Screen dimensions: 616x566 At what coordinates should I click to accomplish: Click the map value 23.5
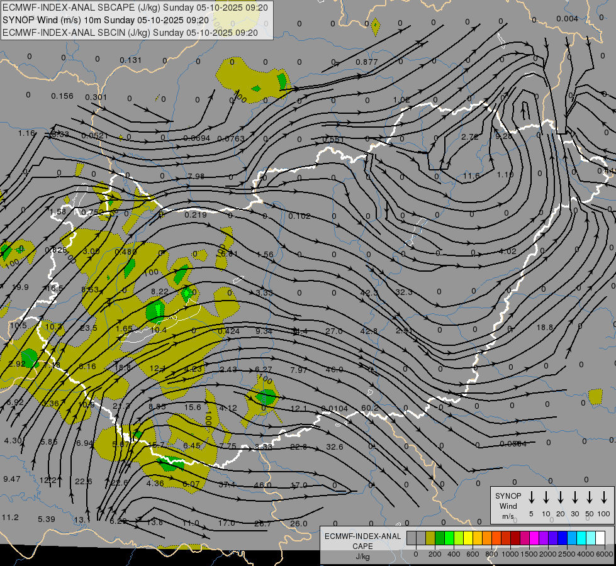pyautogui.click(x=88, y=328)
